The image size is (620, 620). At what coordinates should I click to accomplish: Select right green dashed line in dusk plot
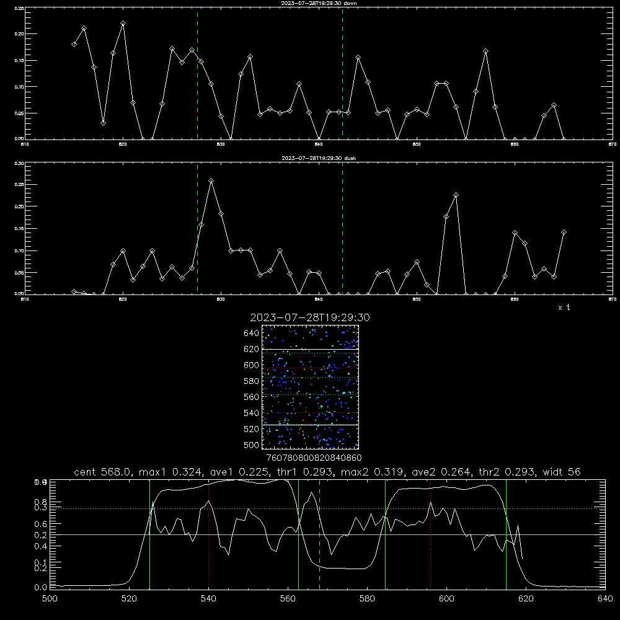342,228
